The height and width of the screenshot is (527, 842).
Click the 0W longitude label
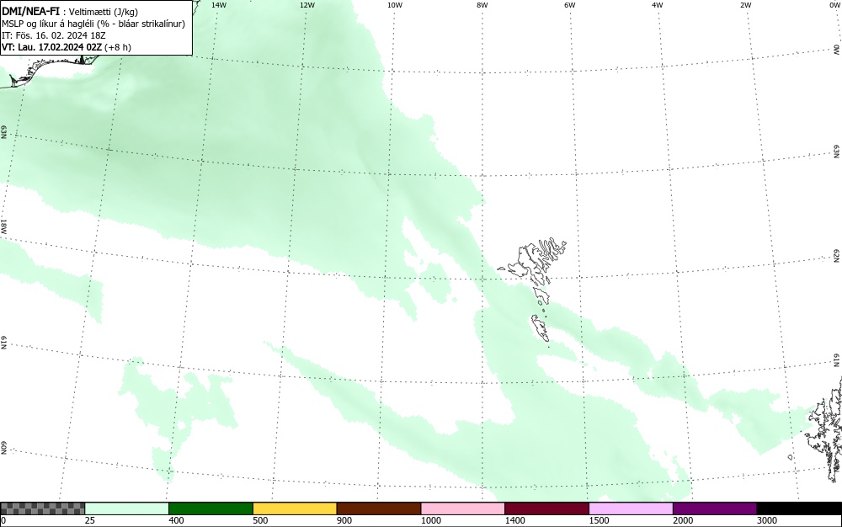point(834,5)
